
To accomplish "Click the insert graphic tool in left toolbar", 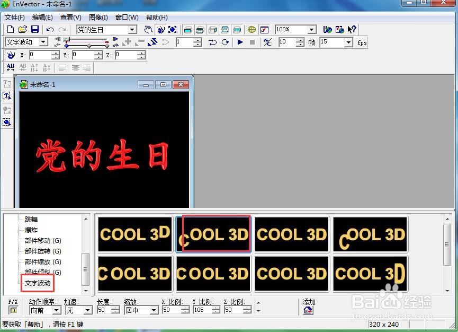I will (7, 110).
